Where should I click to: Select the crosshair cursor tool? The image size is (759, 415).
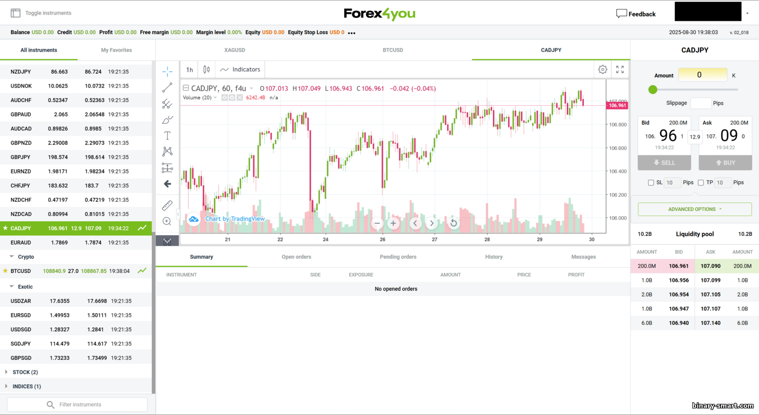click(x=167, y=71)
